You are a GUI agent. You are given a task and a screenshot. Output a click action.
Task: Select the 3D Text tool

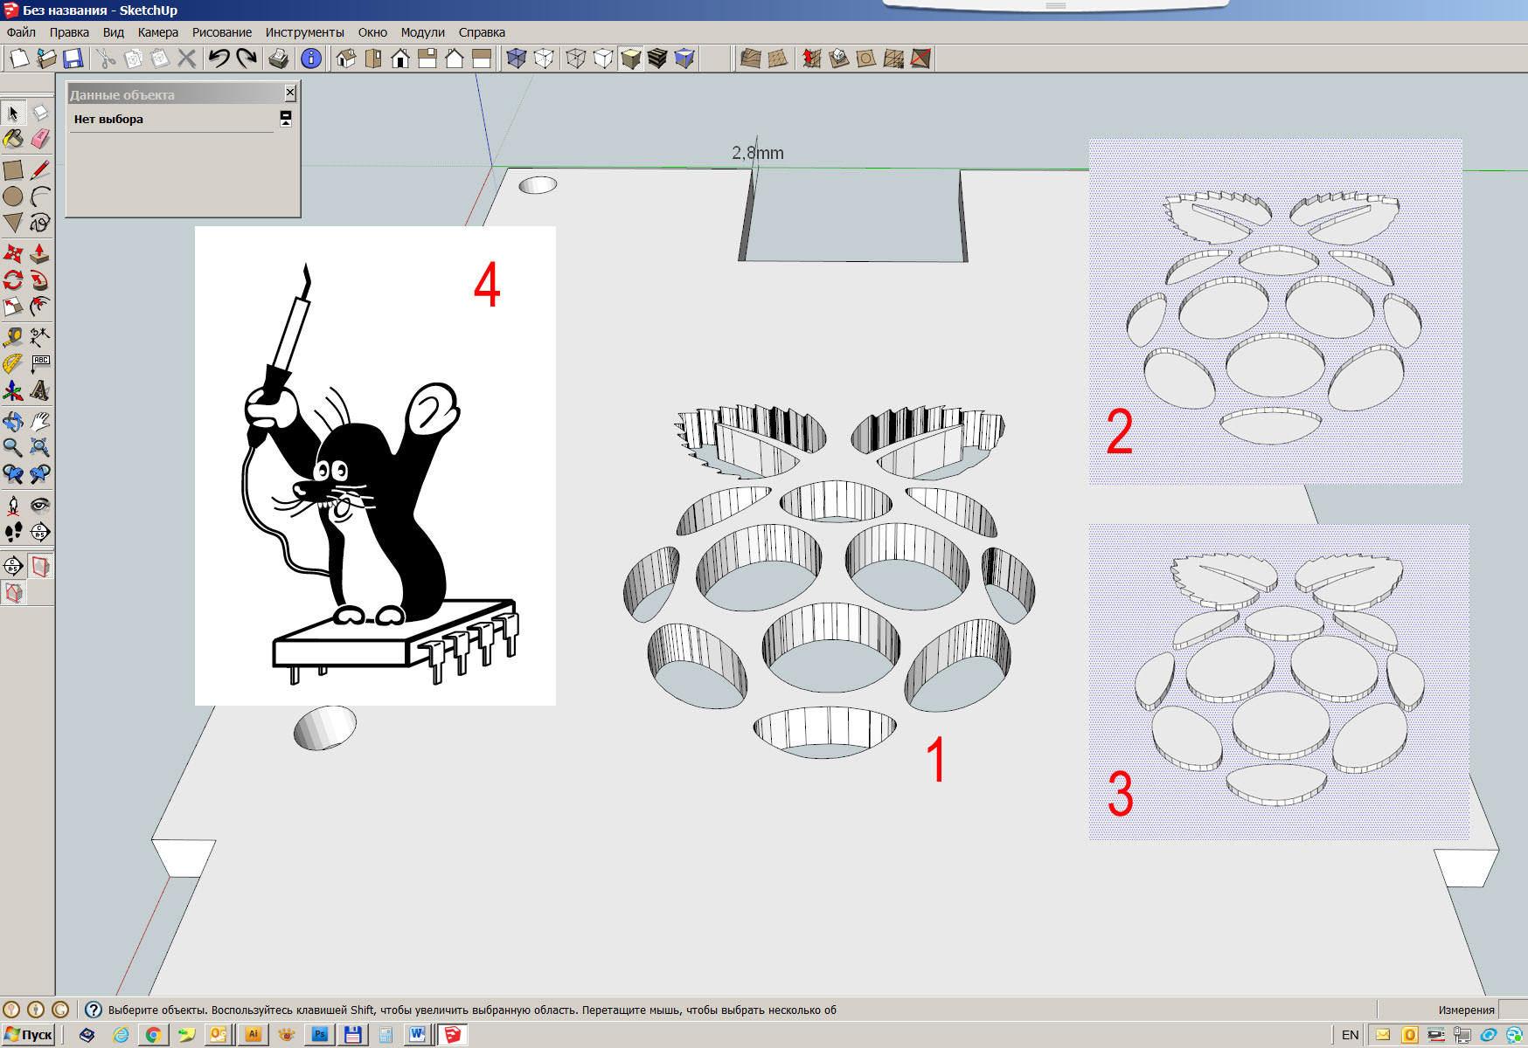pos(40,390)
